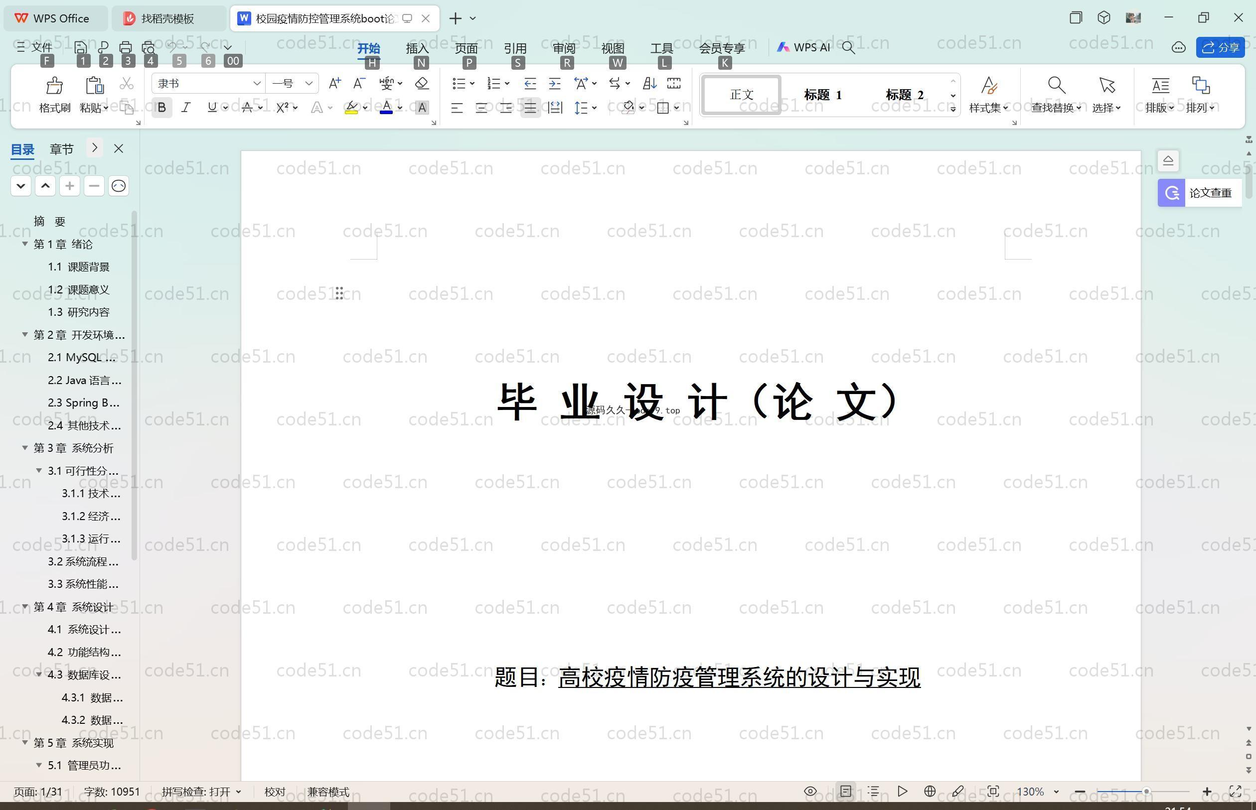This screenshot has width=1256, height=810.
Task: Toggle Superscript X² formatting
Action: pyautogui.click(x=282, y=108)
